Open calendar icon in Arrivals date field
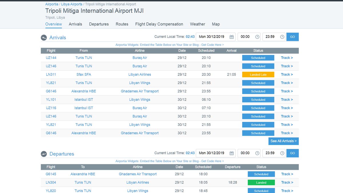This screenshot has width=343, height=193. coord(232,37)
